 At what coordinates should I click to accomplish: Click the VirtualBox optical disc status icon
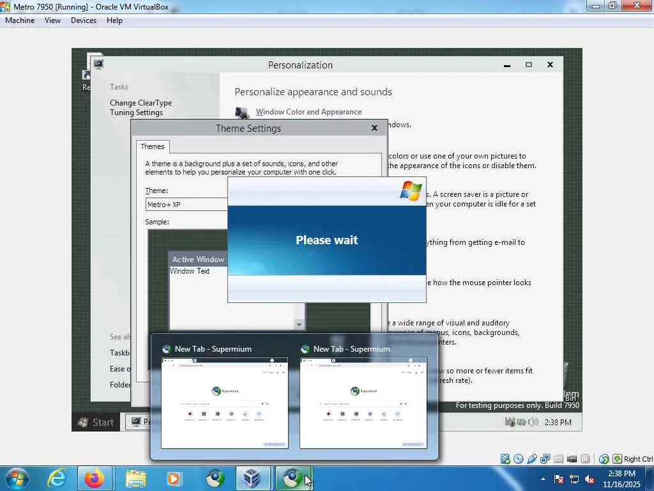pos(519,459)
